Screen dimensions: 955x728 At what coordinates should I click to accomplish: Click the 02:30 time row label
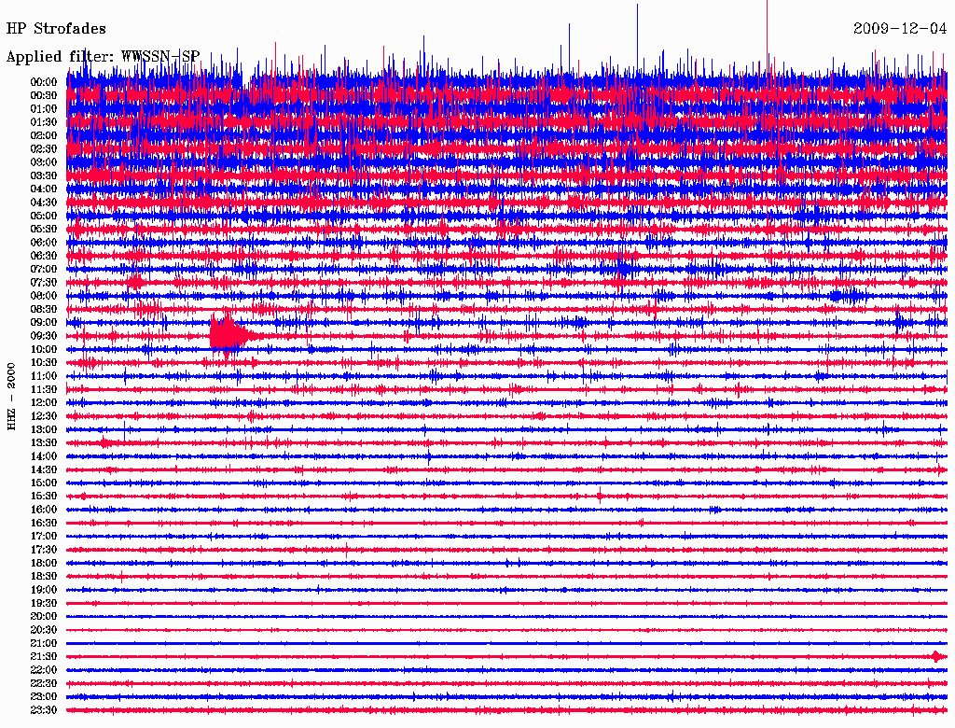click(44, 148)
